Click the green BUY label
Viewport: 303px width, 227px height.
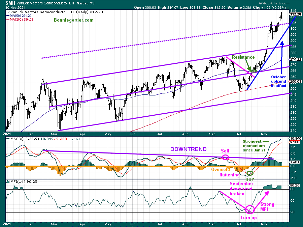[x=250, y=179]
